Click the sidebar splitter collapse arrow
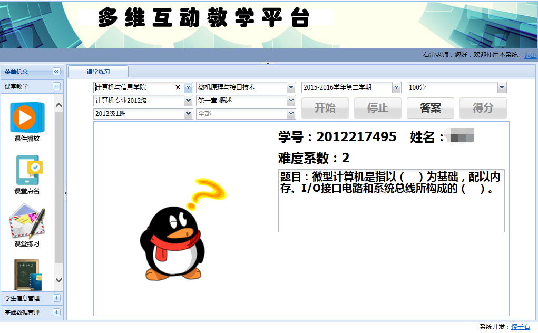The image size is (538, 333). [x=65, y=193]
